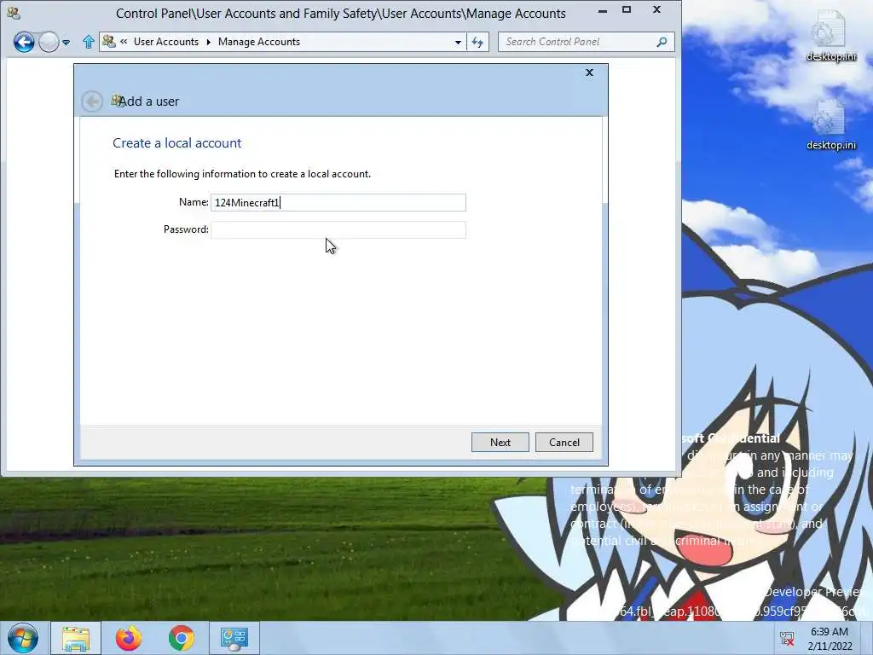873x655 pixels.
Task: Close the Add a user dialog
Action: pyautogui.click(x=590, y=72)
